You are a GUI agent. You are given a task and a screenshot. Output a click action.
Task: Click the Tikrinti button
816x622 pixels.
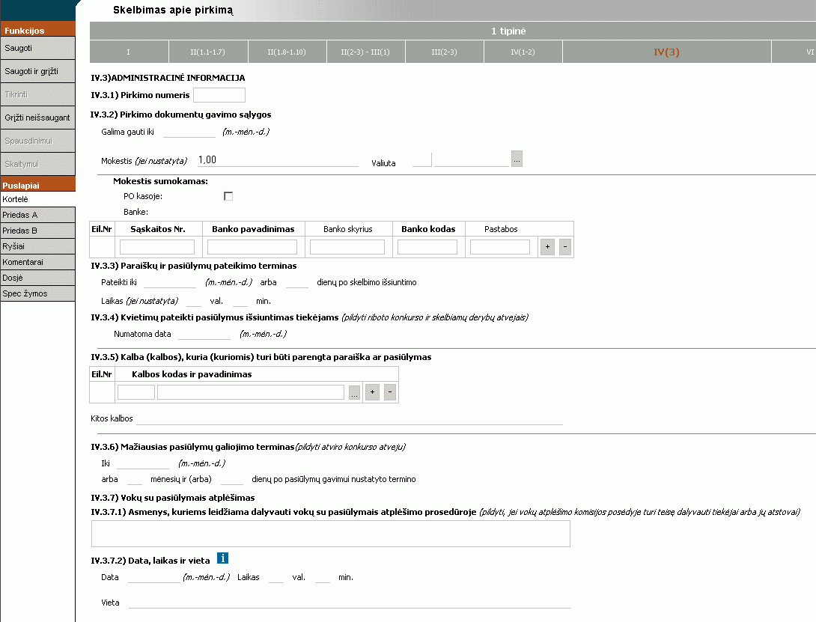coord(37,95)
